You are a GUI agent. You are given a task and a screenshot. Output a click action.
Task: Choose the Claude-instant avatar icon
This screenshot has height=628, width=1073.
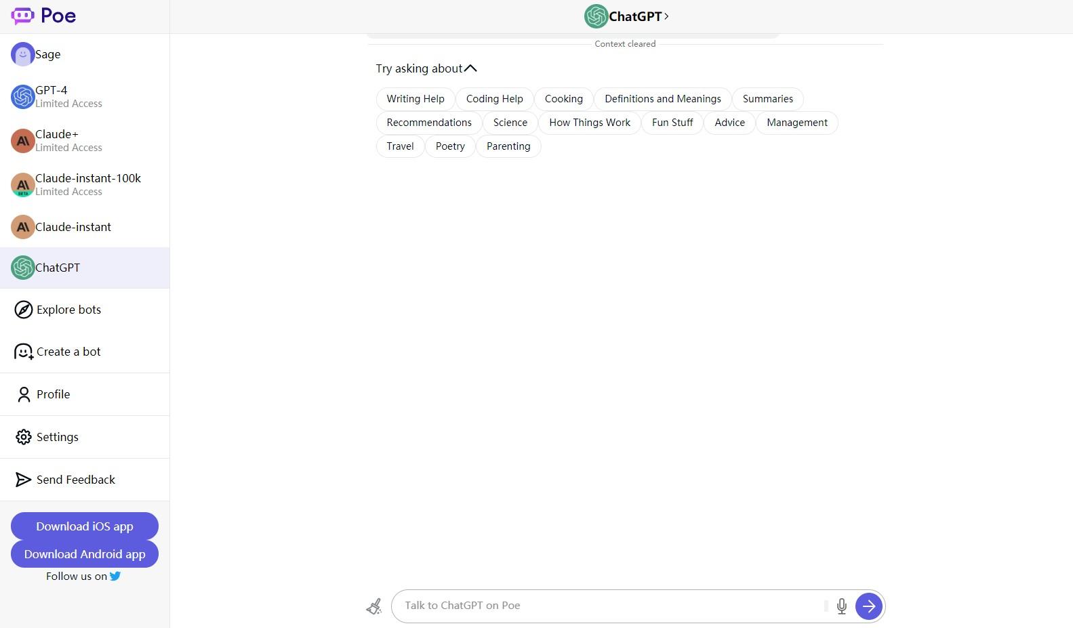coord(23,227)
